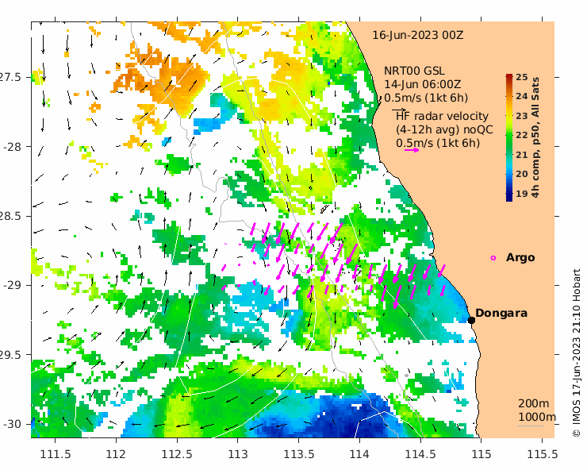The width and height of the screenshot is (587, 470).
Task: Click the 0.5m/s (1kt 6h) text under HF radar
Action: click(x=438, y=143)
